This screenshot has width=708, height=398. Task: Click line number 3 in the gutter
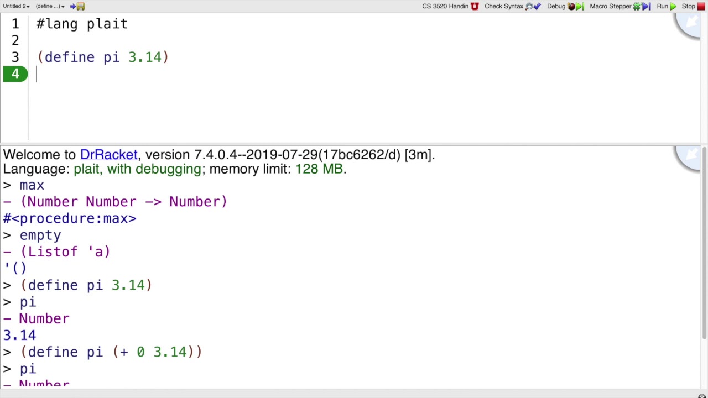pyautogui.click(x=15, y=57)
